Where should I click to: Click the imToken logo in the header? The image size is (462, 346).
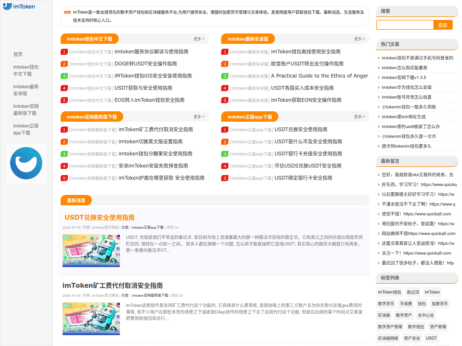point(19,6)
